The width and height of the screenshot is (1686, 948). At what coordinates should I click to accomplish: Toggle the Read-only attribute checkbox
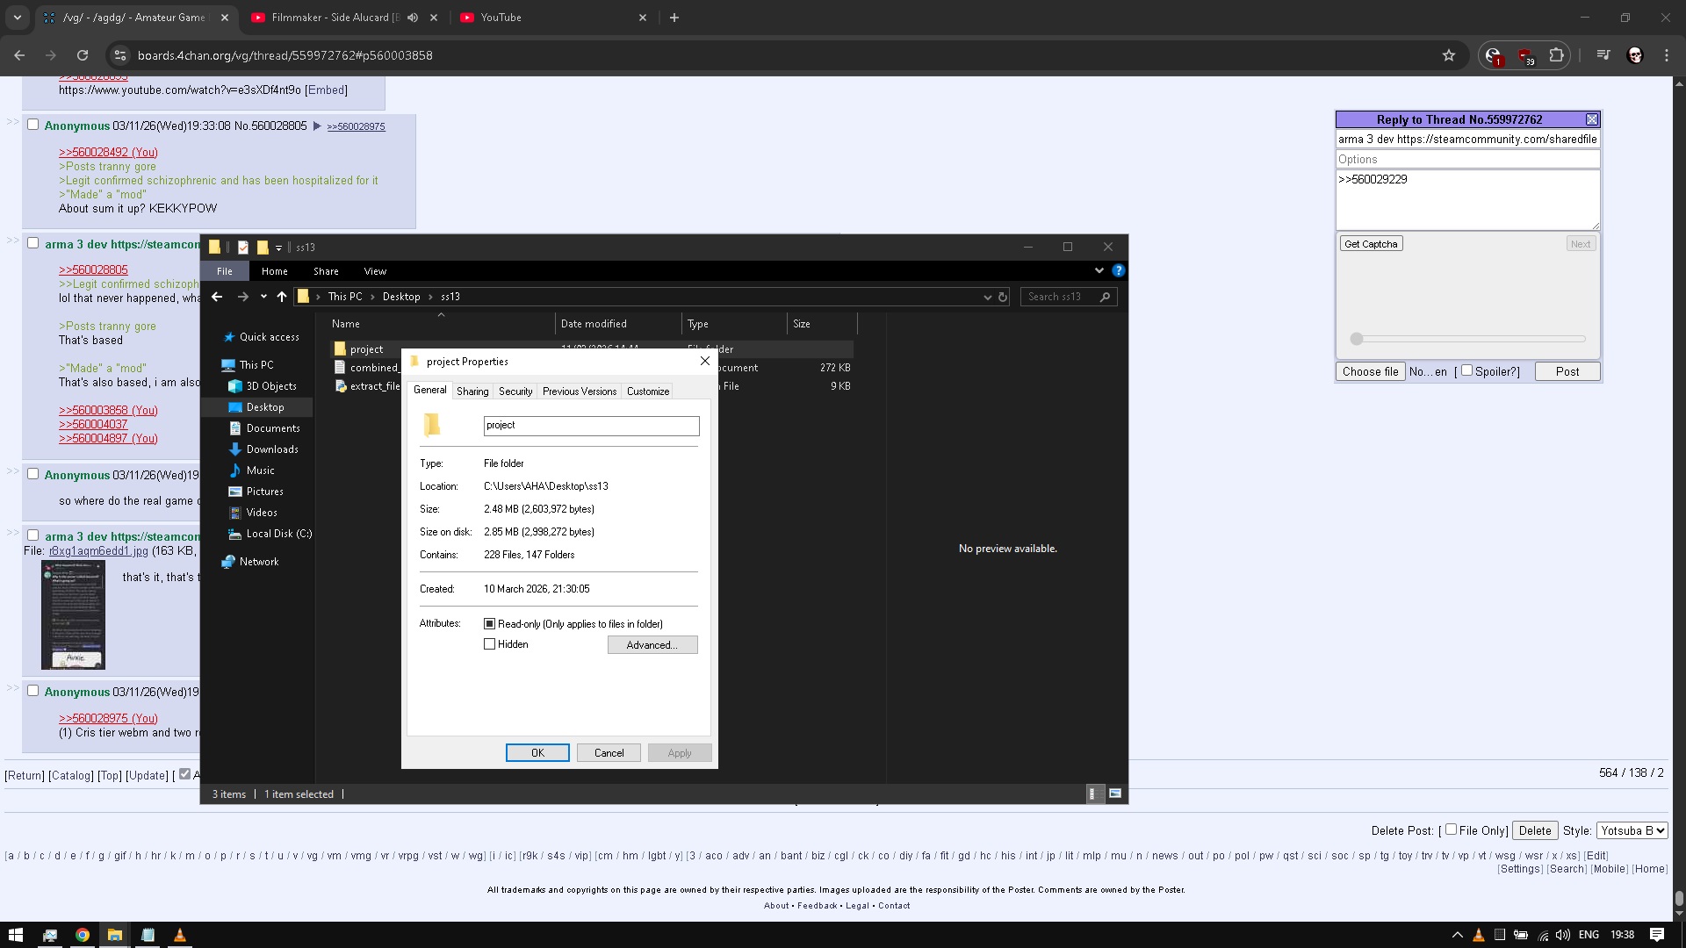490,624
